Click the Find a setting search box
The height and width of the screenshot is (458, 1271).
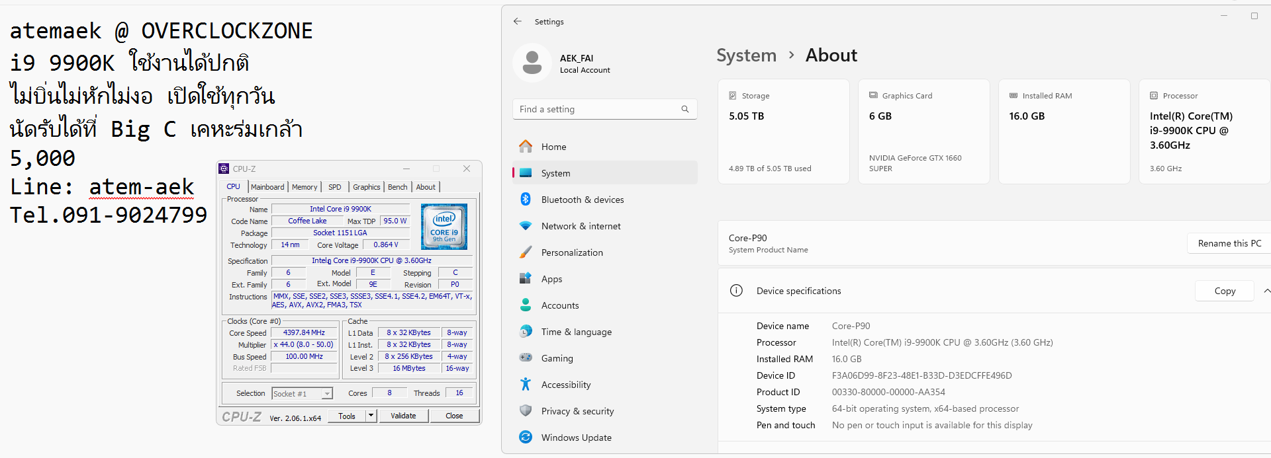(605, 109)
